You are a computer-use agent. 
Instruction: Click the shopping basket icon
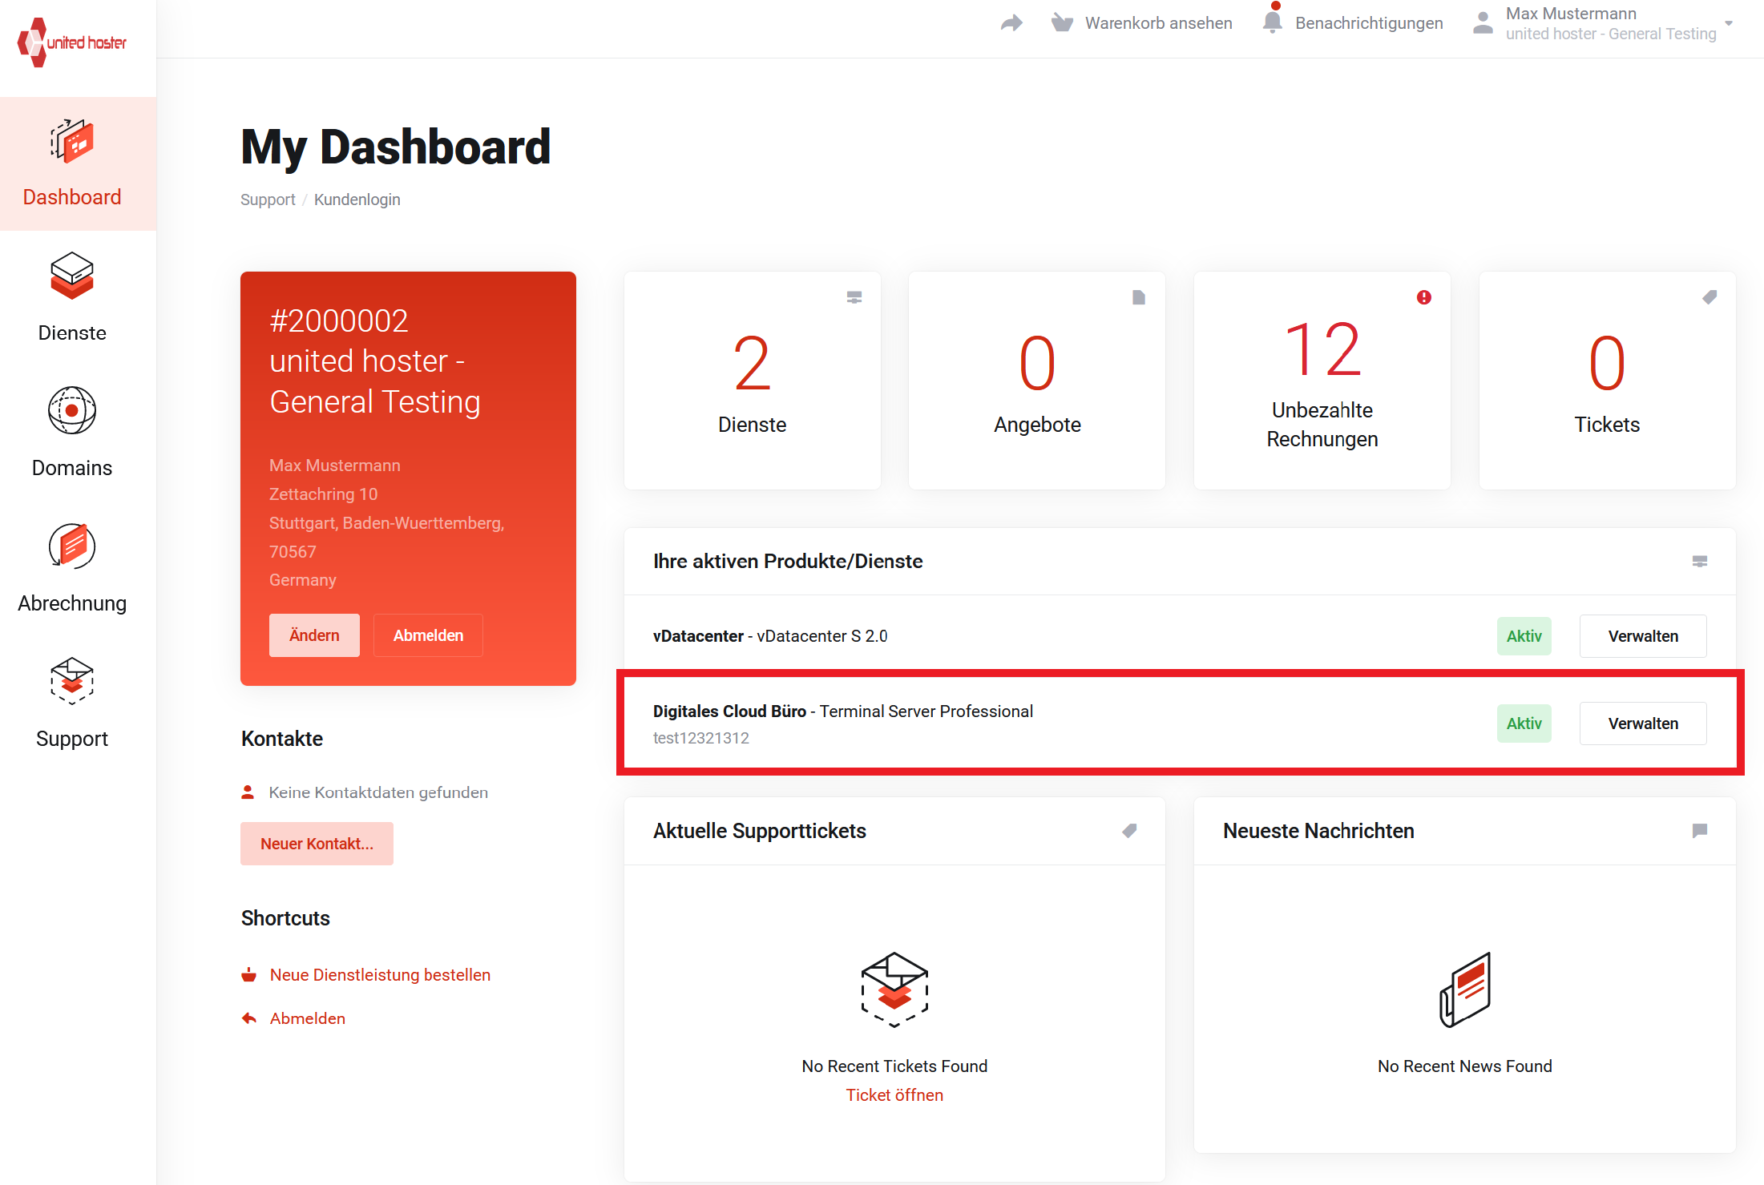1062,22
